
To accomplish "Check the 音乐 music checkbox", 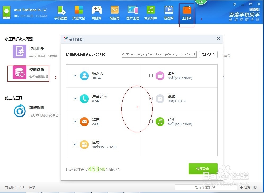I will (151, 122).
